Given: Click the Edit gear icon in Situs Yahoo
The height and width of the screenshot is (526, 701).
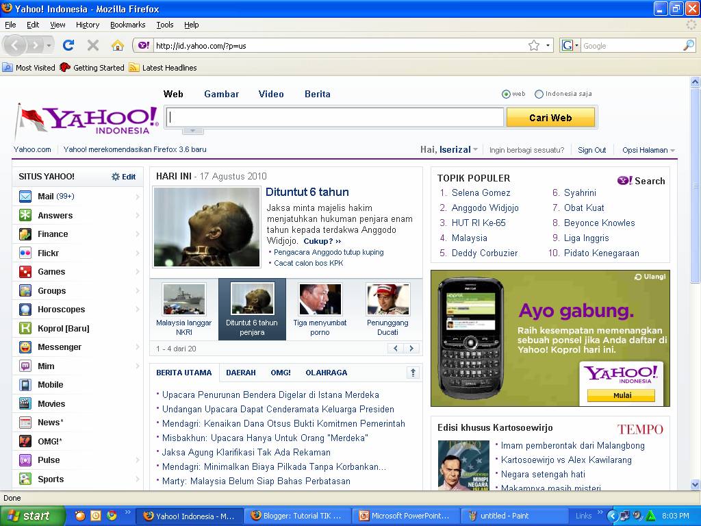Looking at the screenshot, I should [116, 177].
